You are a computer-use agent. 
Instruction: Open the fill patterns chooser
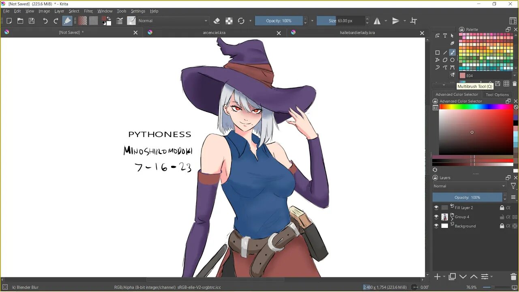(x=94, y=21)
